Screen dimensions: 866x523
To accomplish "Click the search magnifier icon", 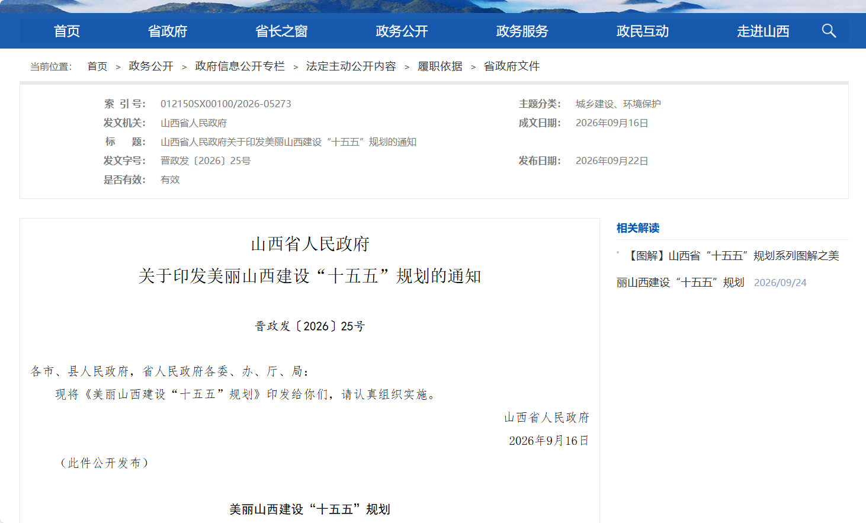I will pos(829,31).
